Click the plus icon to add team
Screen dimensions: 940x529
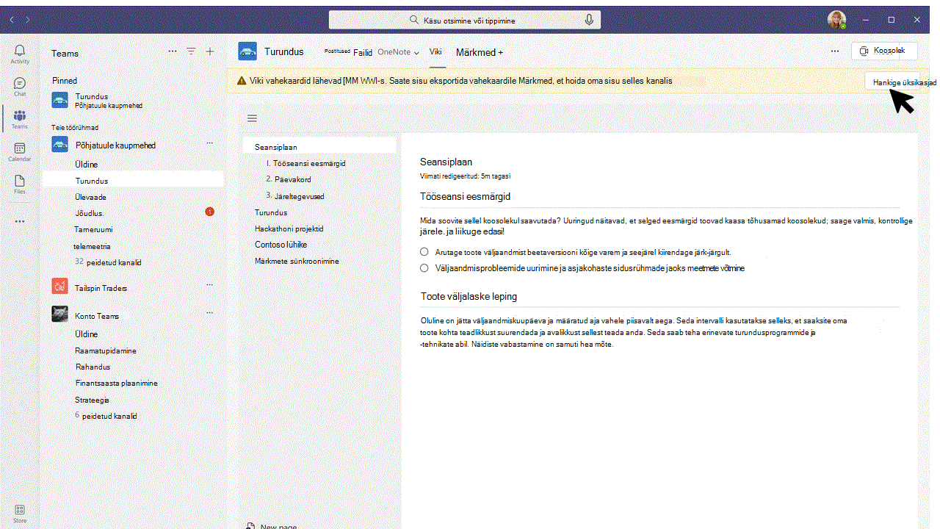click(x=210, y=51)
